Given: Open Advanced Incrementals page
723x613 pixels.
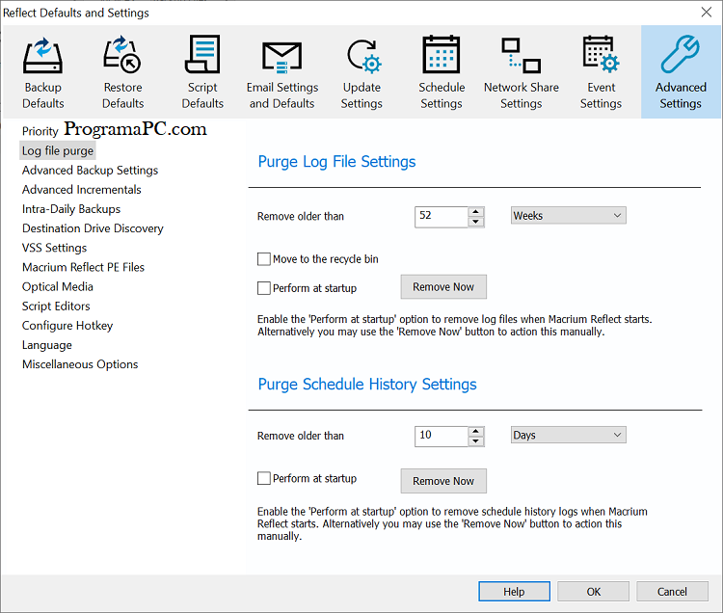Looking at the screenshot, I should (82, 190).
